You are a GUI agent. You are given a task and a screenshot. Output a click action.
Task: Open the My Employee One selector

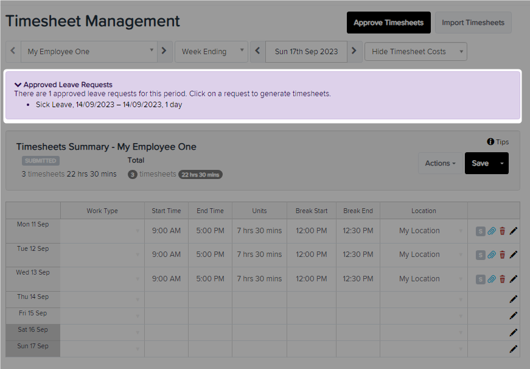pyautogui.click(x=88, y=51)
